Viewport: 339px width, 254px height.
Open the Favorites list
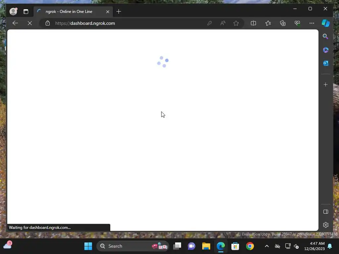(268, 23)
